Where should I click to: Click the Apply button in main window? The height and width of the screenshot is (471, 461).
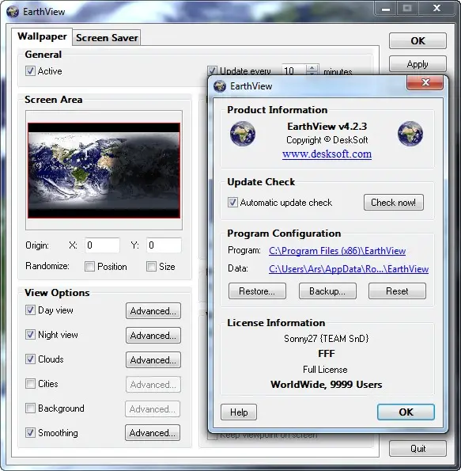418,64
